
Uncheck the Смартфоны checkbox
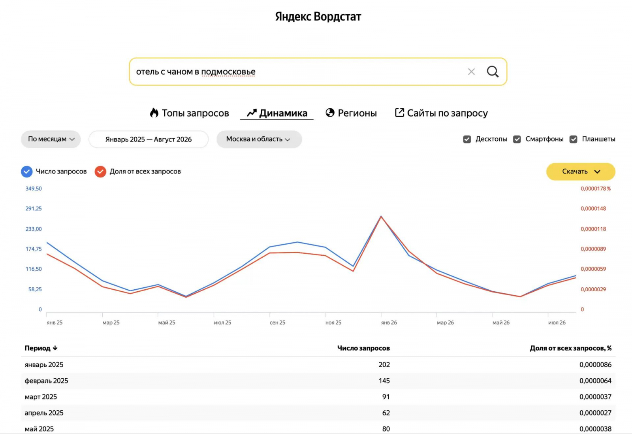pyautogui.click(x=517, y=139)
